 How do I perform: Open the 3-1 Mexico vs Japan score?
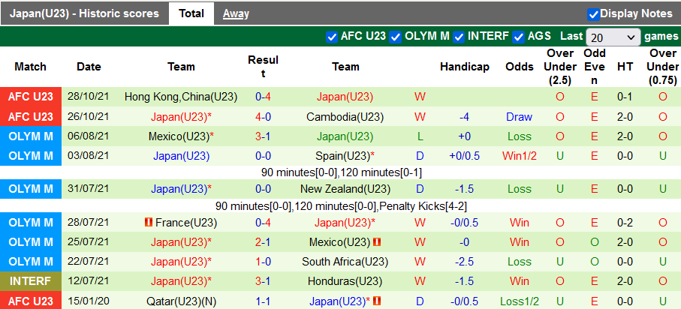click(263, 136)
